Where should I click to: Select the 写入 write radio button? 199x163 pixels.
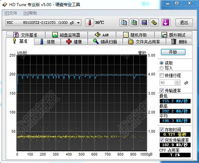(x=162, y=68)
